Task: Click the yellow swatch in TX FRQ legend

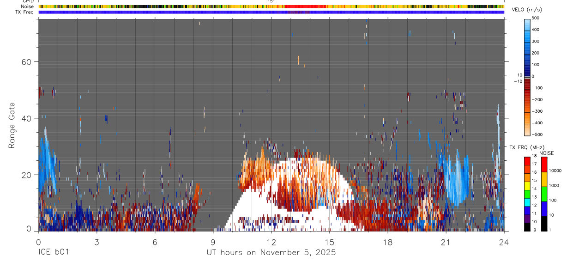Action: tap(527, 186)
